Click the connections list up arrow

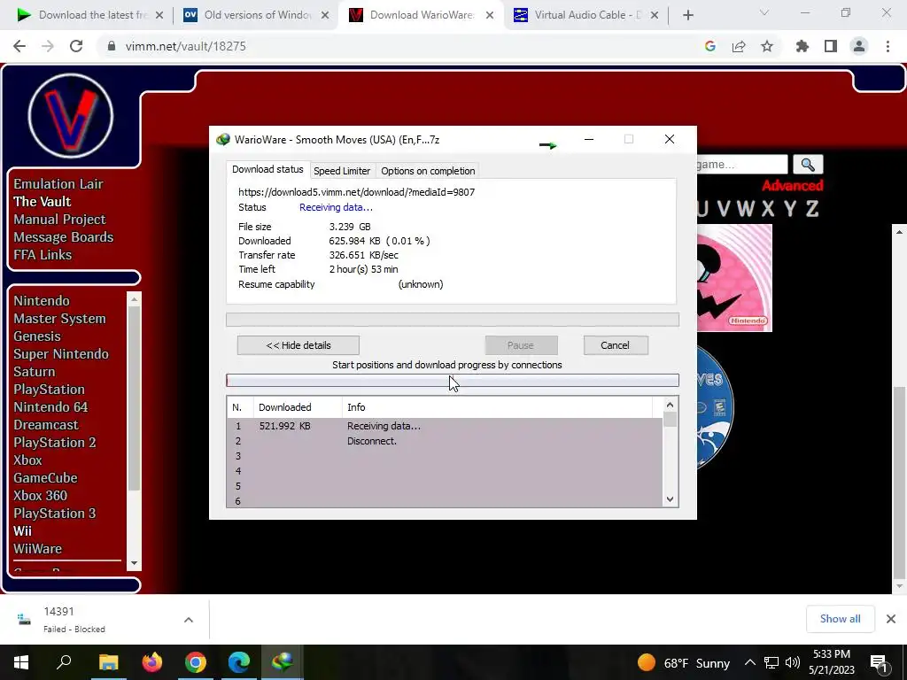[x=670, y=405]
